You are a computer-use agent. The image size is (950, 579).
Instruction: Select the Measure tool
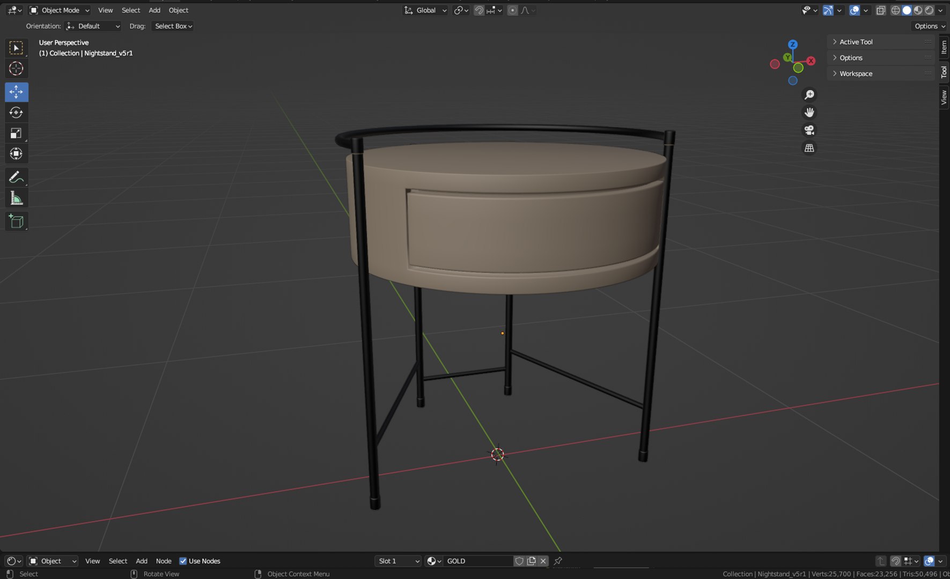(16, 198)
